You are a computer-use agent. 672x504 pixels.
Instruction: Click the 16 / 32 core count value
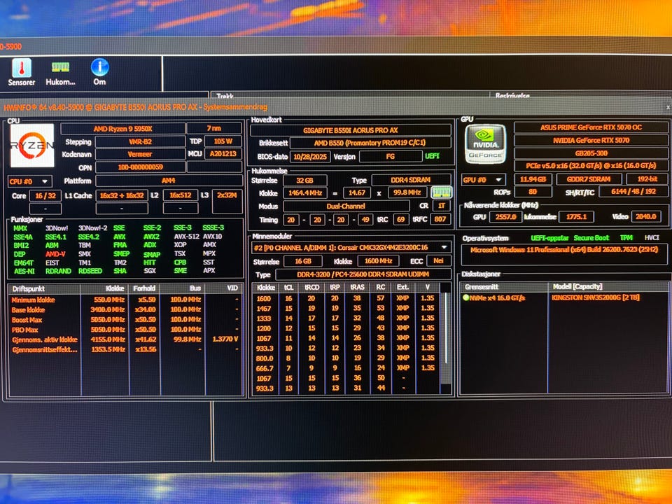(x=45, y=196)
